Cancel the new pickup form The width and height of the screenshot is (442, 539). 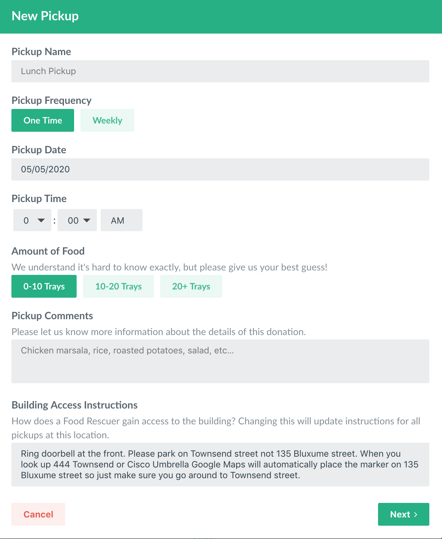pos(38,514)
